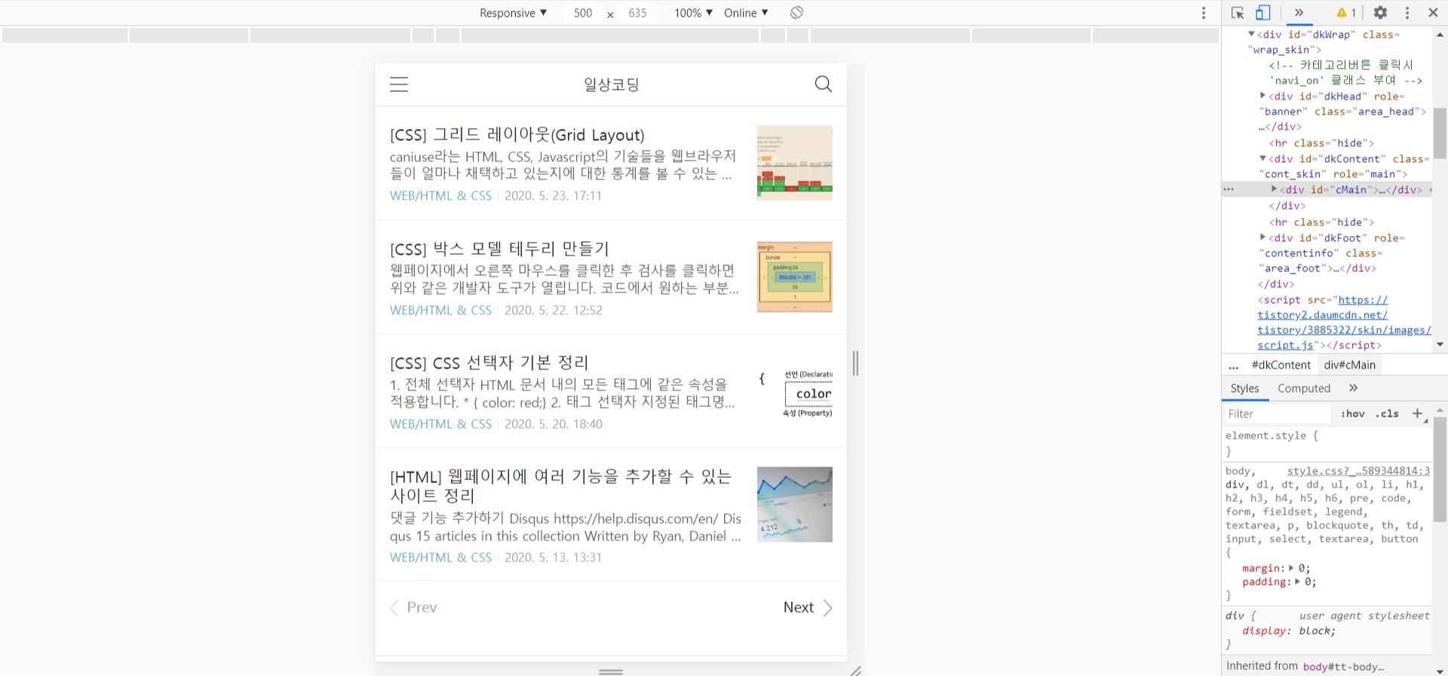
Task: Click the element.style rule block
Action: pyautogui.click(x=1327, y=443)
